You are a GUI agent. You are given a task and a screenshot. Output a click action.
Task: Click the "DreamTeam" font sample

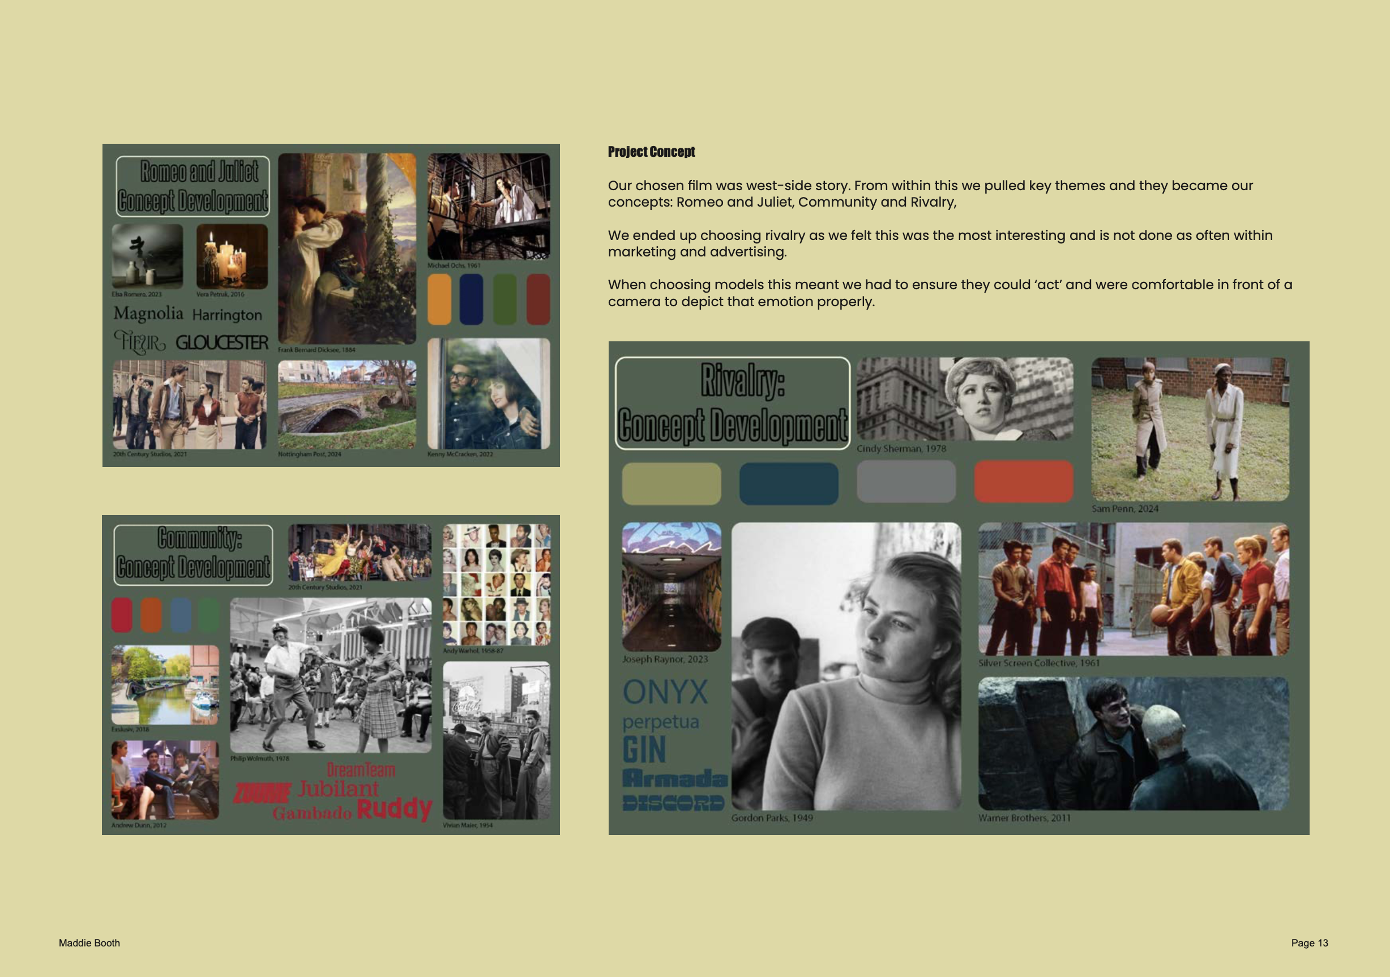click(361, 770)
